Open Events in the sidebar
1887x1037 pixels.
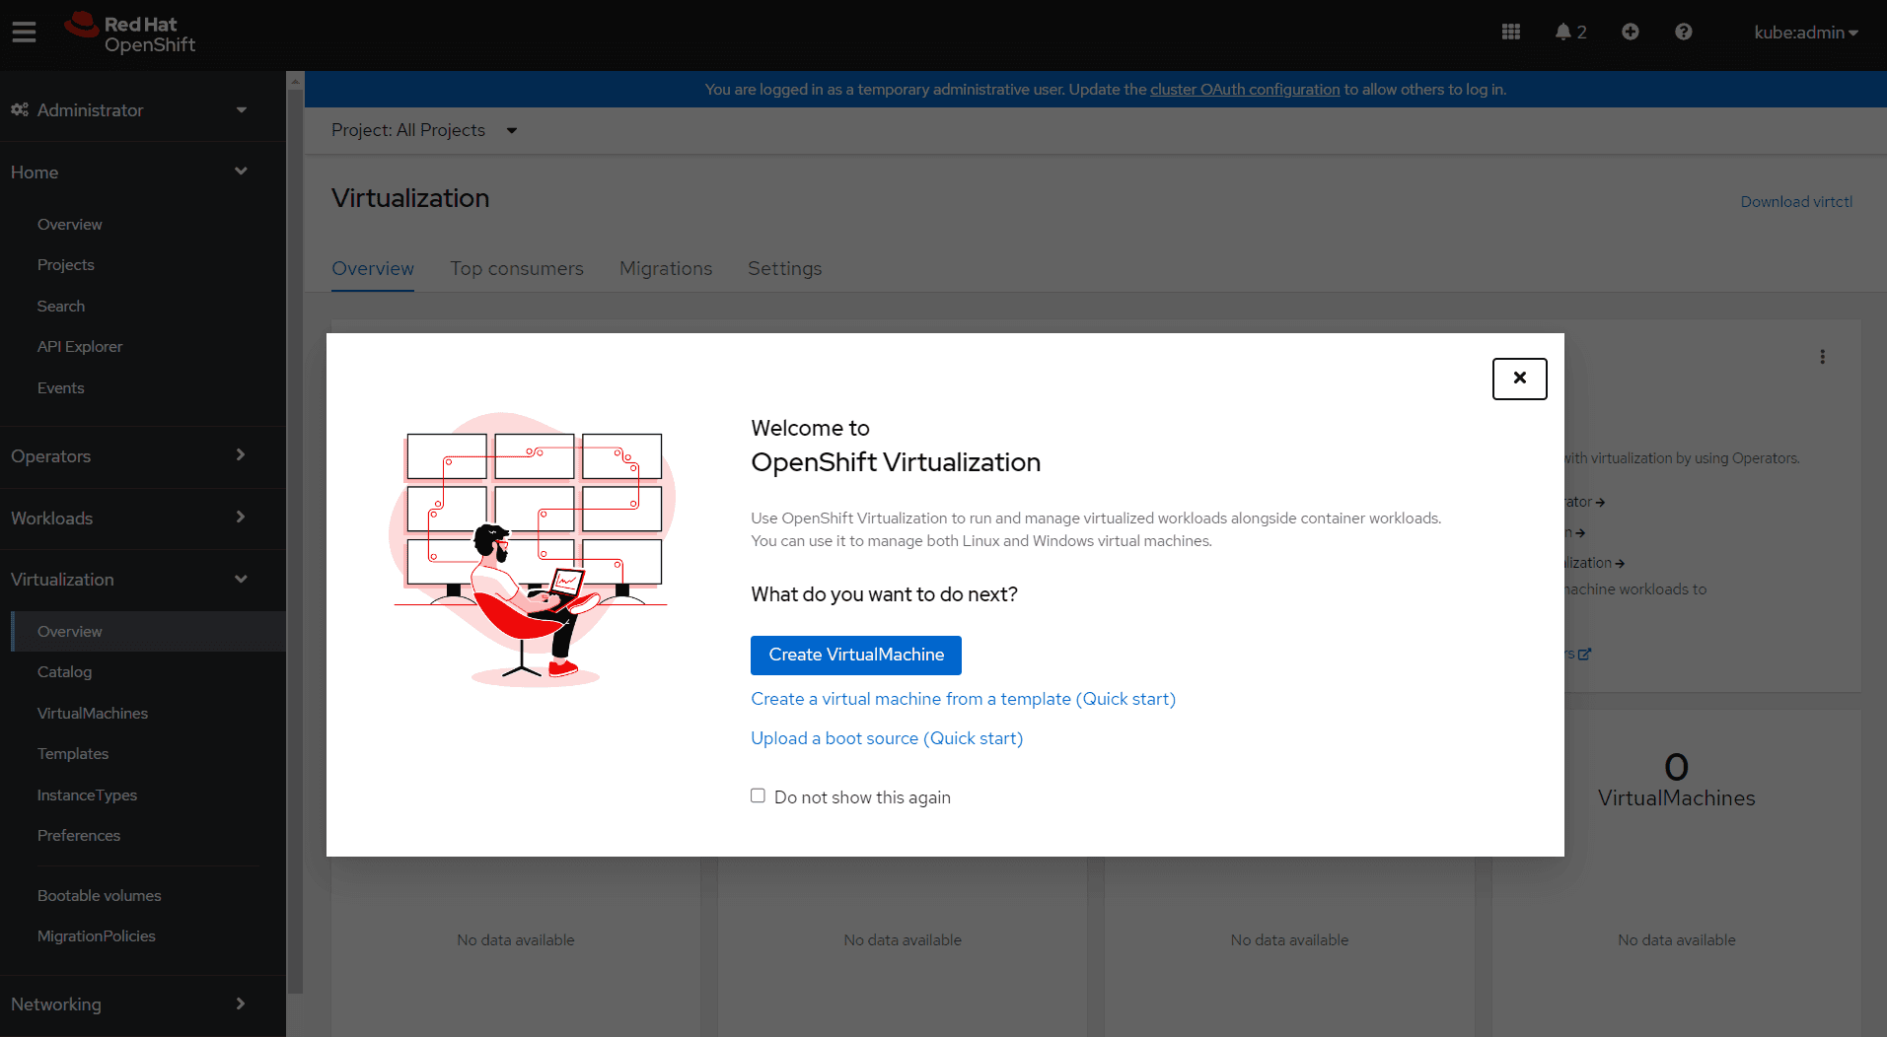point(61,387)
